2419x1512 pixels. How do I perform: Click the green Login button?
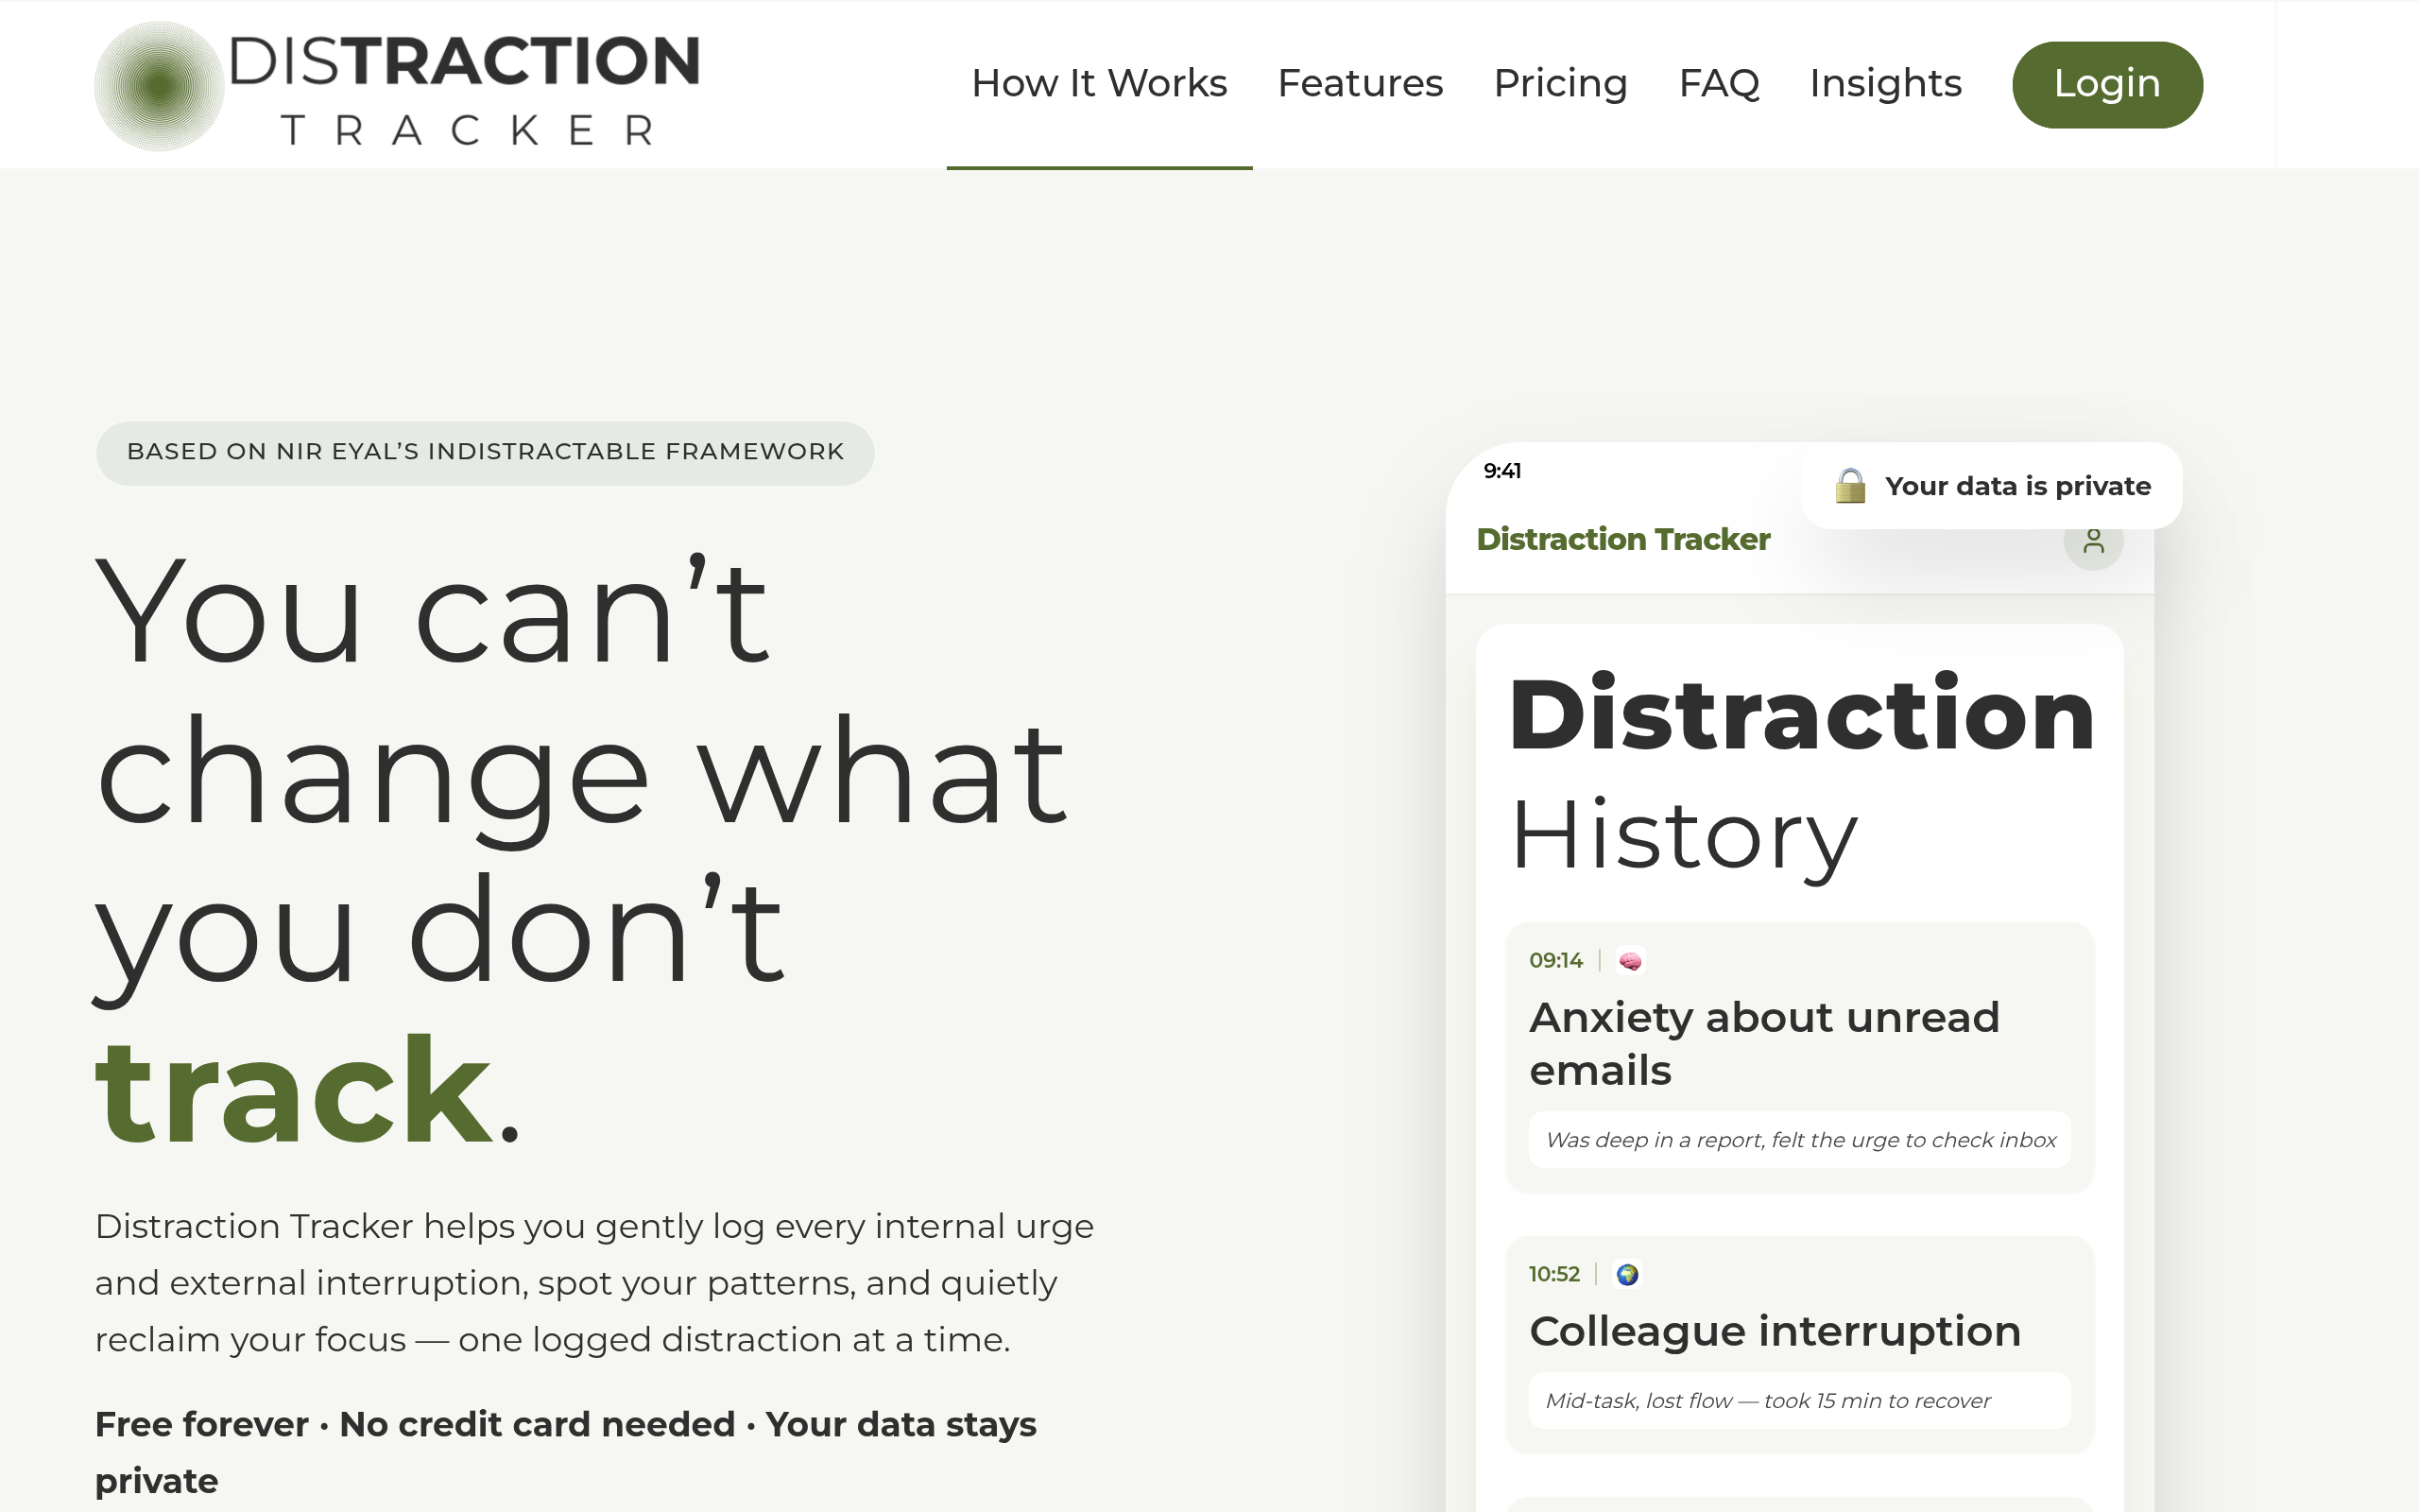pyautogui.click(x=2107, y=84)
